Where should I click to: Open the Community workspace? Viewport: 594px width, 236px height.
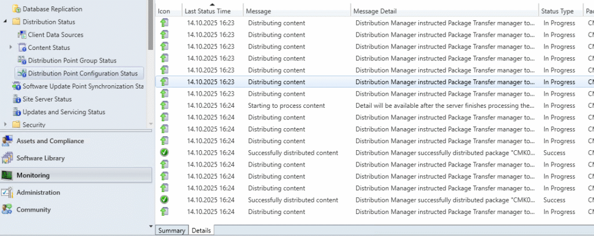[x=33, y=210]
